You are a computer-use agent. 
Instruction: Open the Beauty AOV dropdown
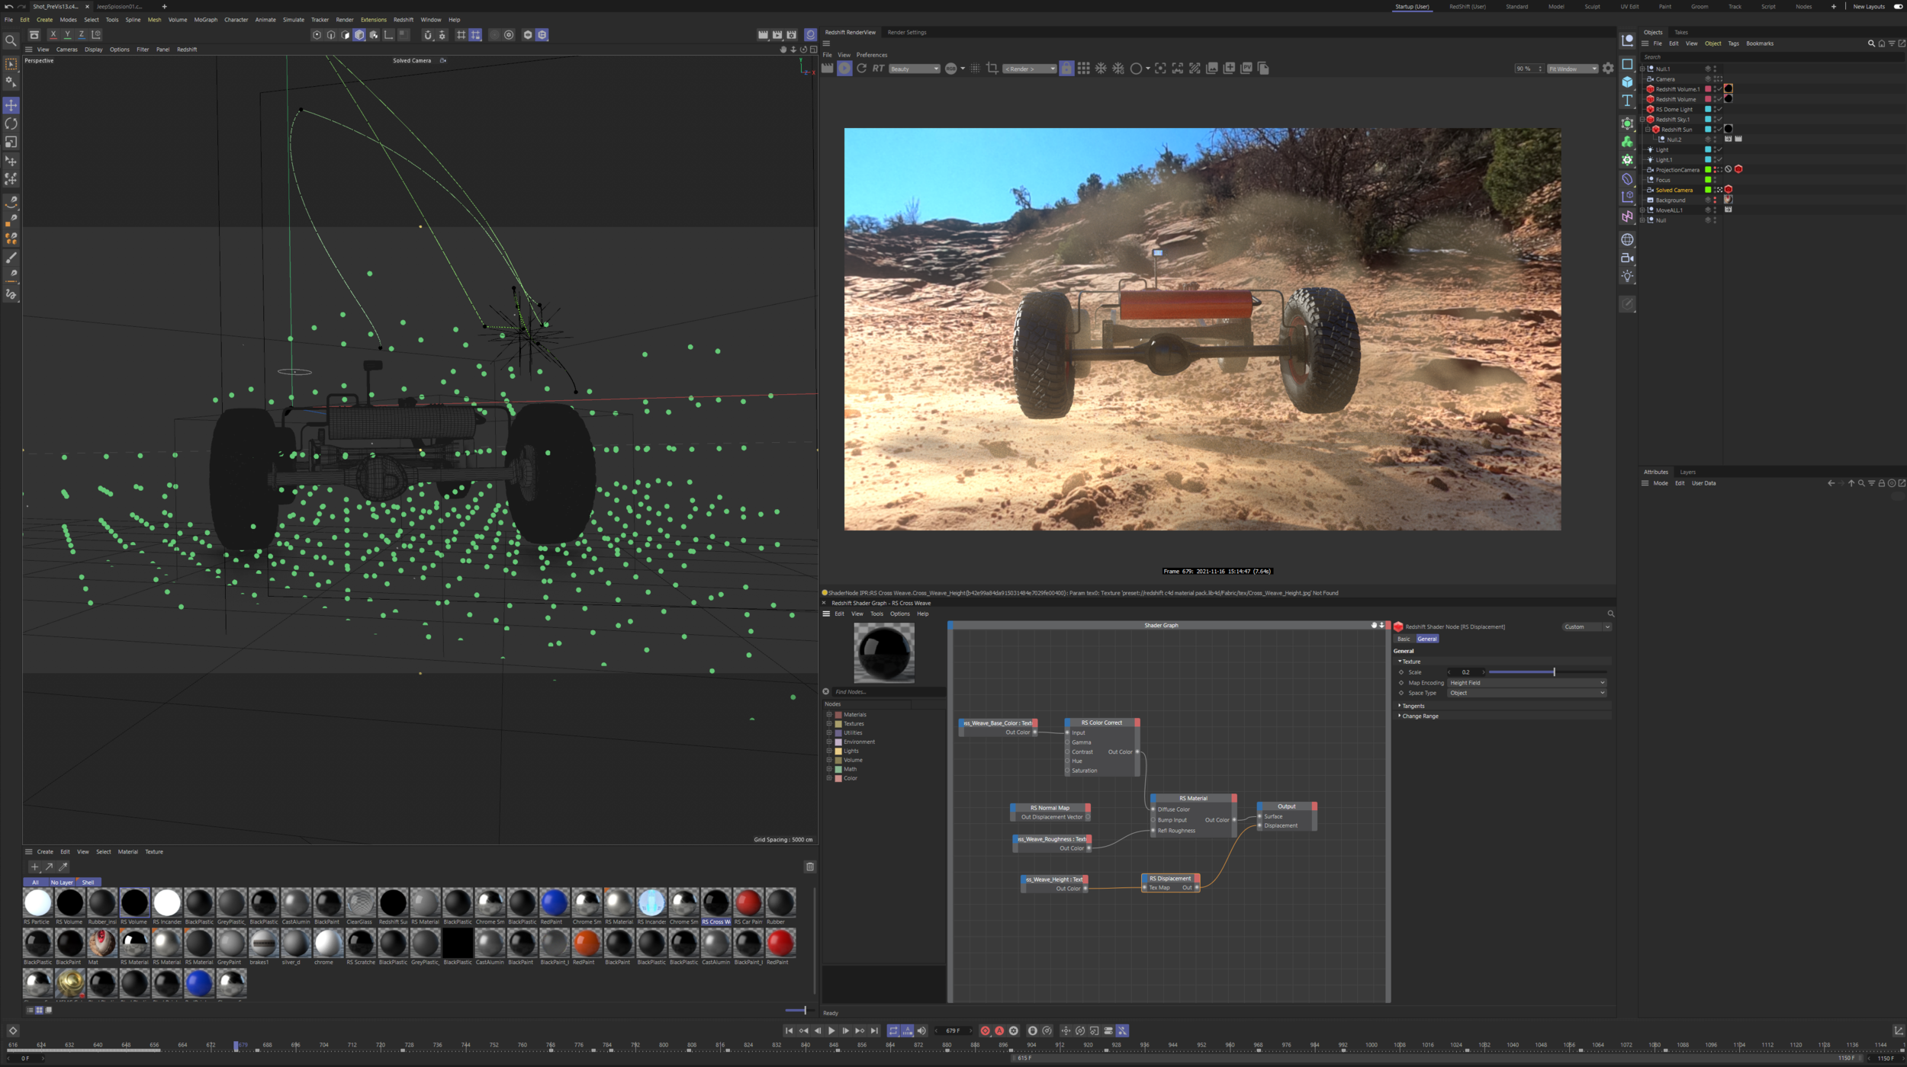click(x=914, y=69)
